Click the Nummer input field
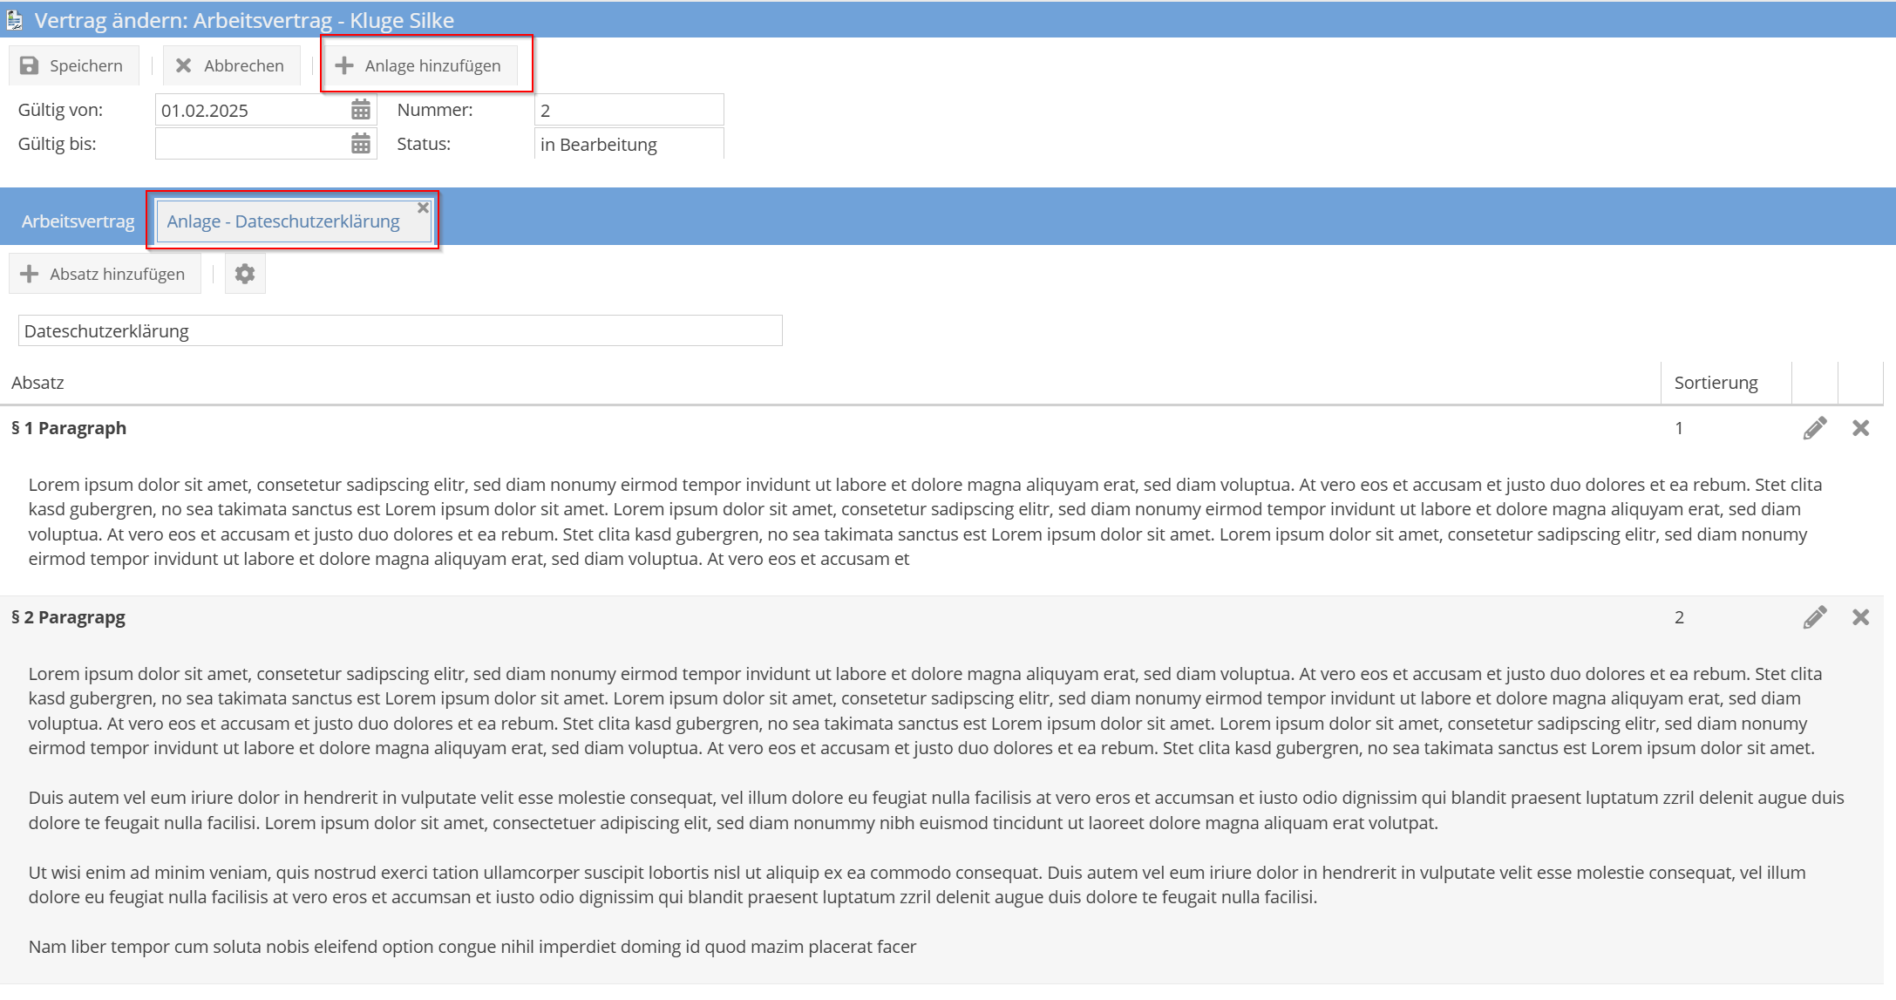 [628, 110]
